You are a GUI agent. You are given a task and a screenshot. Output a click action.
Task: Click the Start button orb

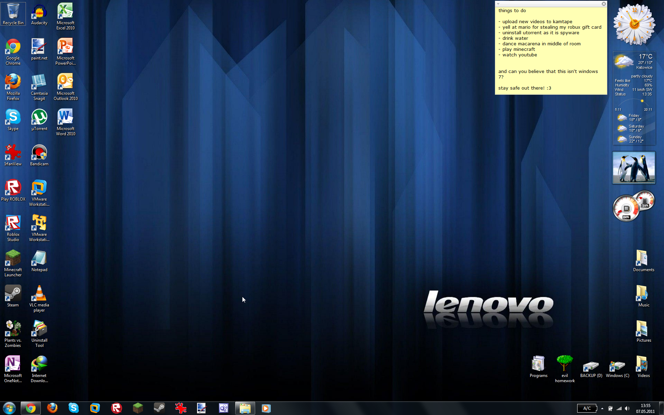9,408
